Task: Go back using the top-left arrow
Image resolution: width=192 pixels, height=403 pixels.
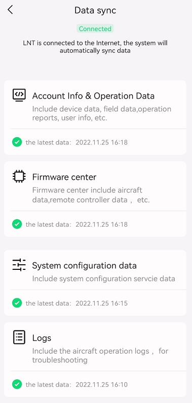Action: click(10, 10)
